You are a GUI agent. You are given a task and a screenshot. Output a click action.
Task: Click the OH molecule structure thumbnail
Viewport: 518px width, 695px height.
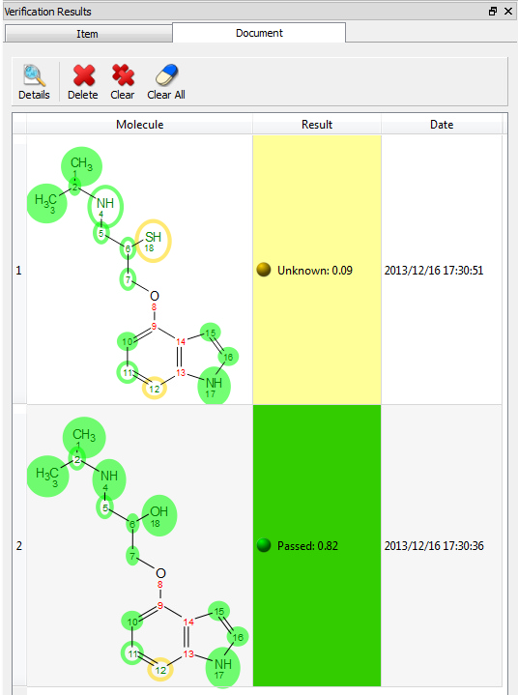(139, 545)
